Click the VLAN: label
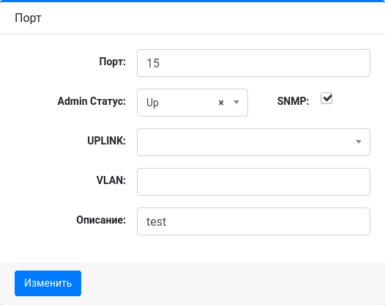 tap(111, 180)
